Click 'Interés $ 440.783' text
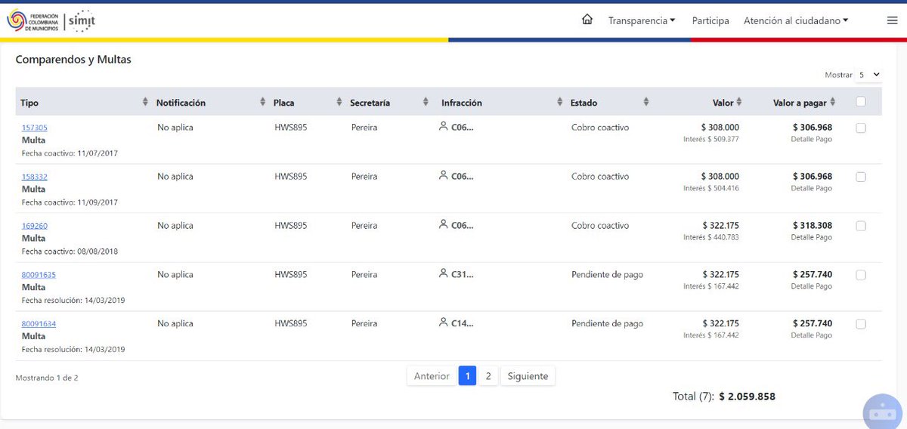The height and width of the screenshot is (429, 907). click(711, 237)
